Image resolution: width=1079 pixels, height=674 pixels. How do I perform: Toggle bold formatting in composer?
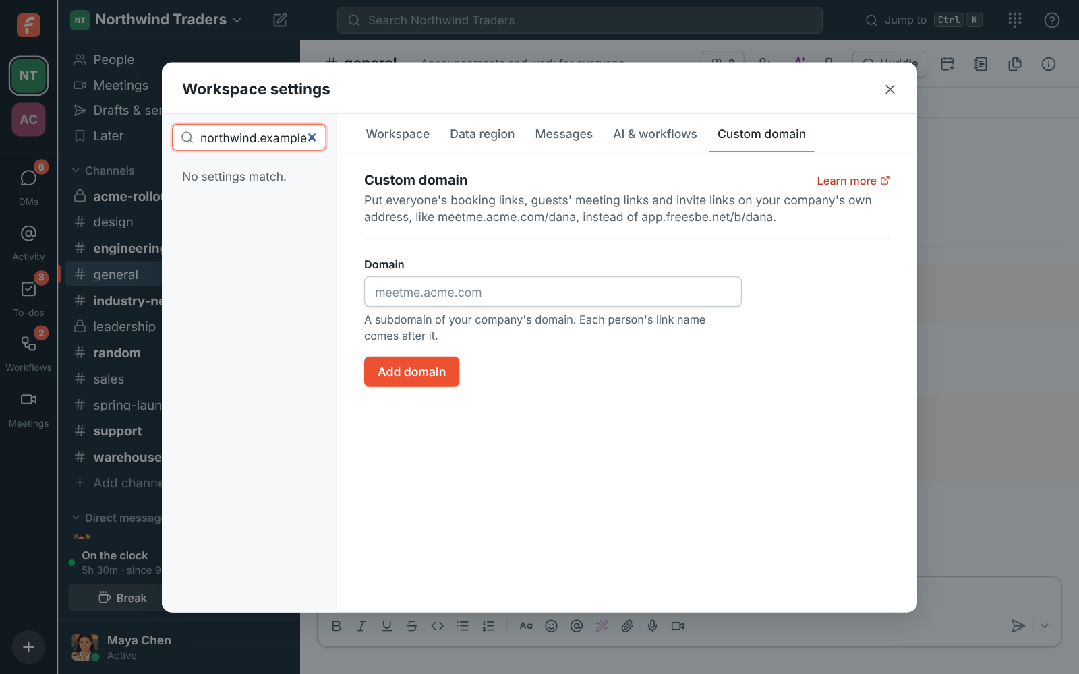coord(337,626)
